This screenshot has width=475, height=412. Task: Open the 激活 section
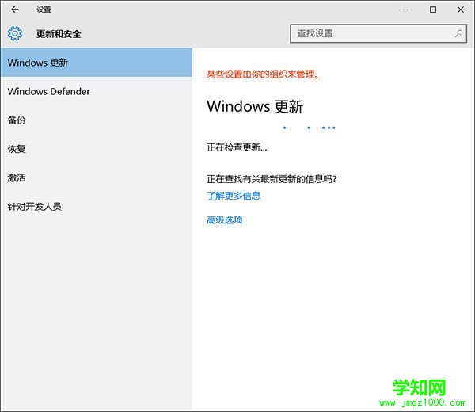[x=97, y=177]
